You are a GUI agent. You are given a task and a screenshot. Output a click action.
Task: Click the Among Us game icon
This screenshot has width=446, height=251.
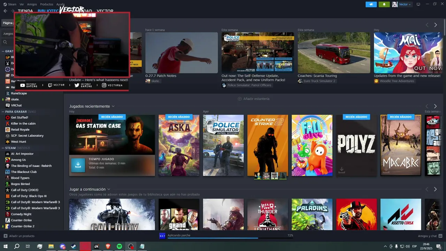click(8, 160)
